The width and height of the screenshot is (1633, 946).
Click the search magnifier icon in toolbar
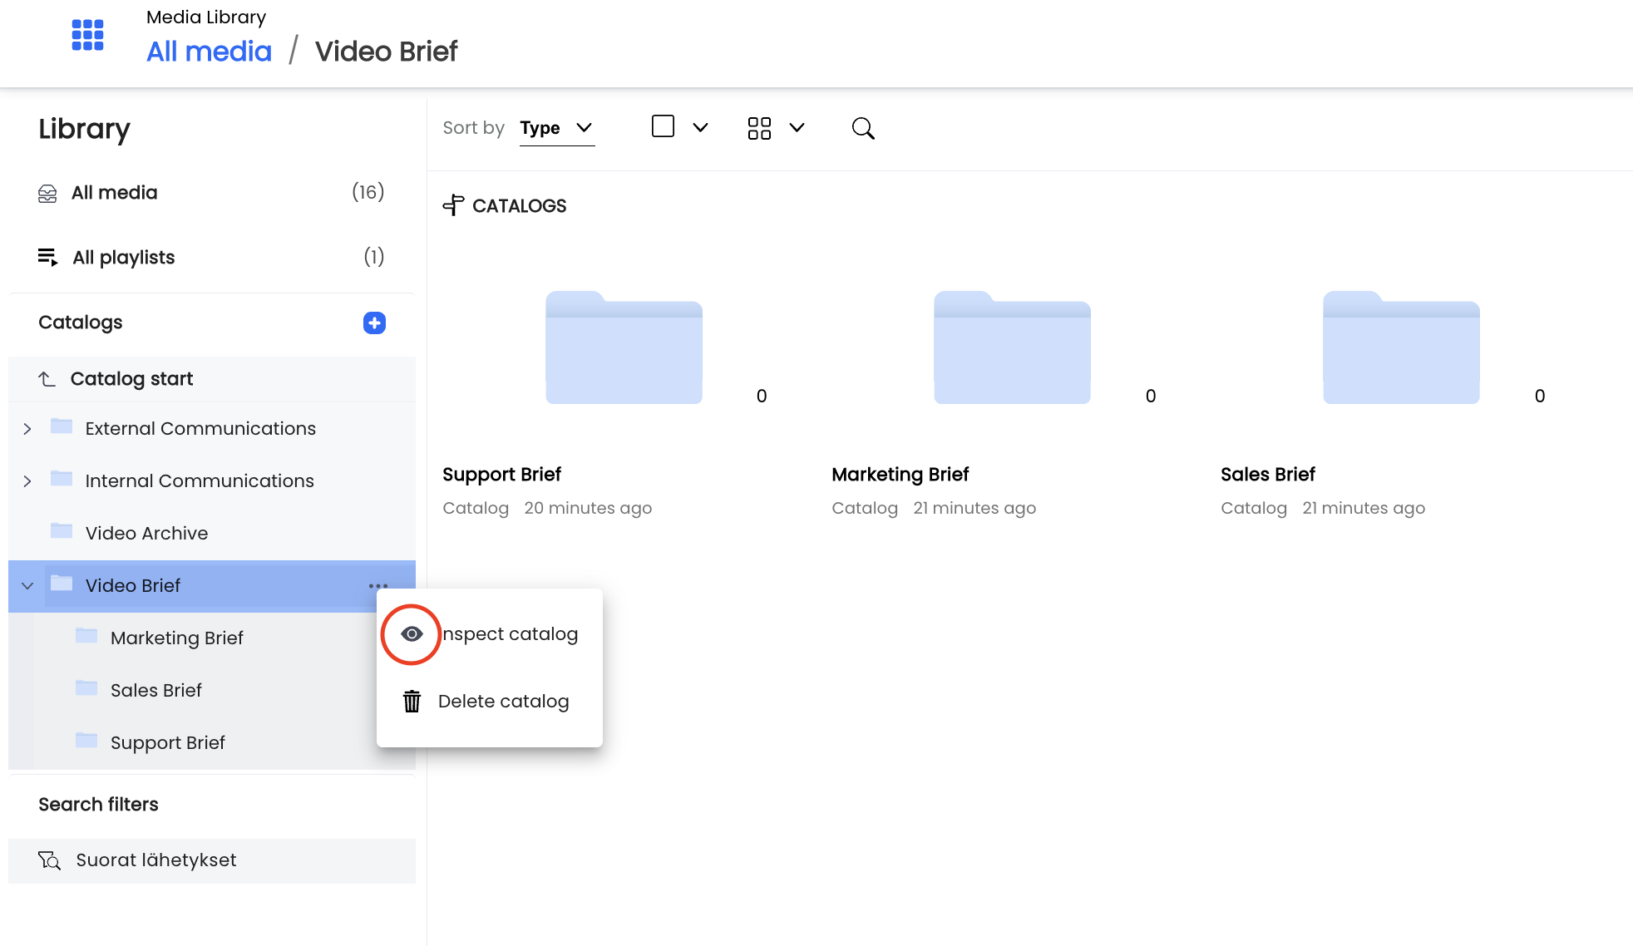863,128
